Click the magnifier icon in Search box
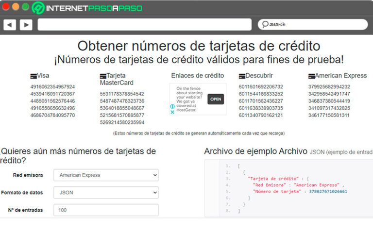Screen dimensions: 373x233 point(265,24)
